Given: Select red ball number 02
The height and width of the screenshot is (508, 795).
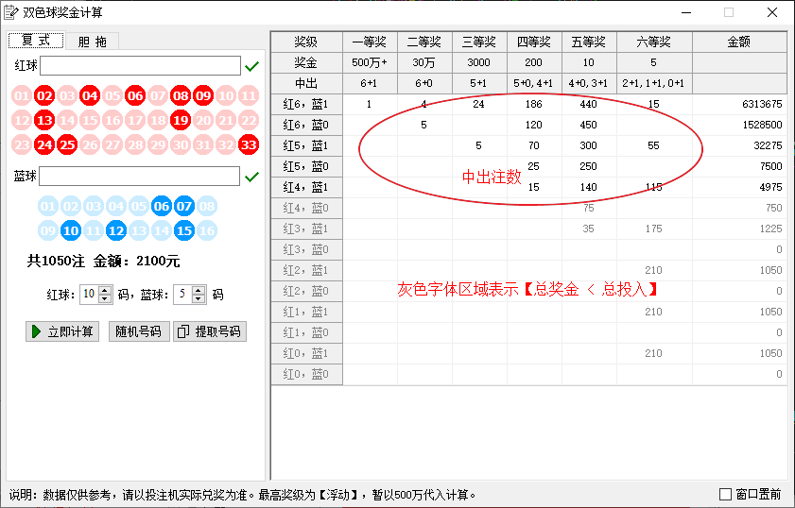Looking at the screenshot, I should (43, 95).
